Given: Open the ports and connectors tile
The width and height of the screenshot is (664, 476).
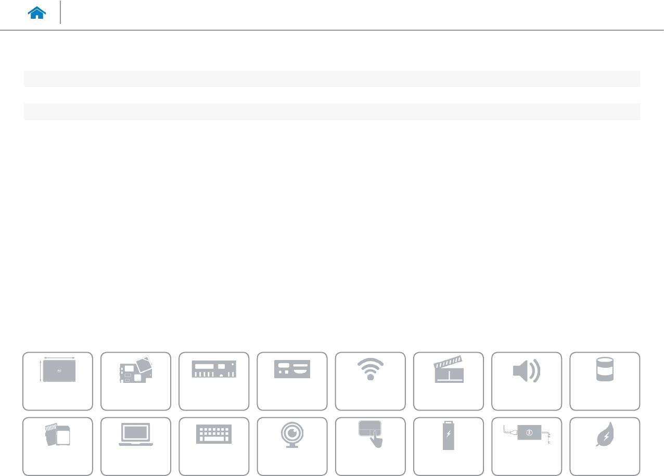Looking at the screenshot, I should click(292, 381).
